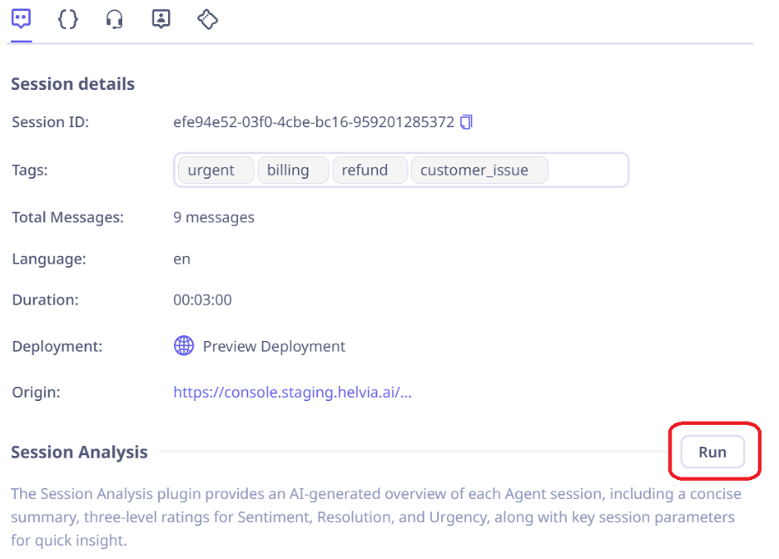Viewport: 779px width, 559px height.
Task: Open the console.staging.helvia.ai origin link
Action: [x=292, y=393]
